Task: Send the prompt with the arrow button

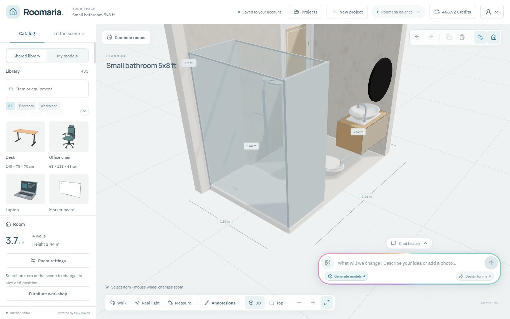Action: [491, 263]
